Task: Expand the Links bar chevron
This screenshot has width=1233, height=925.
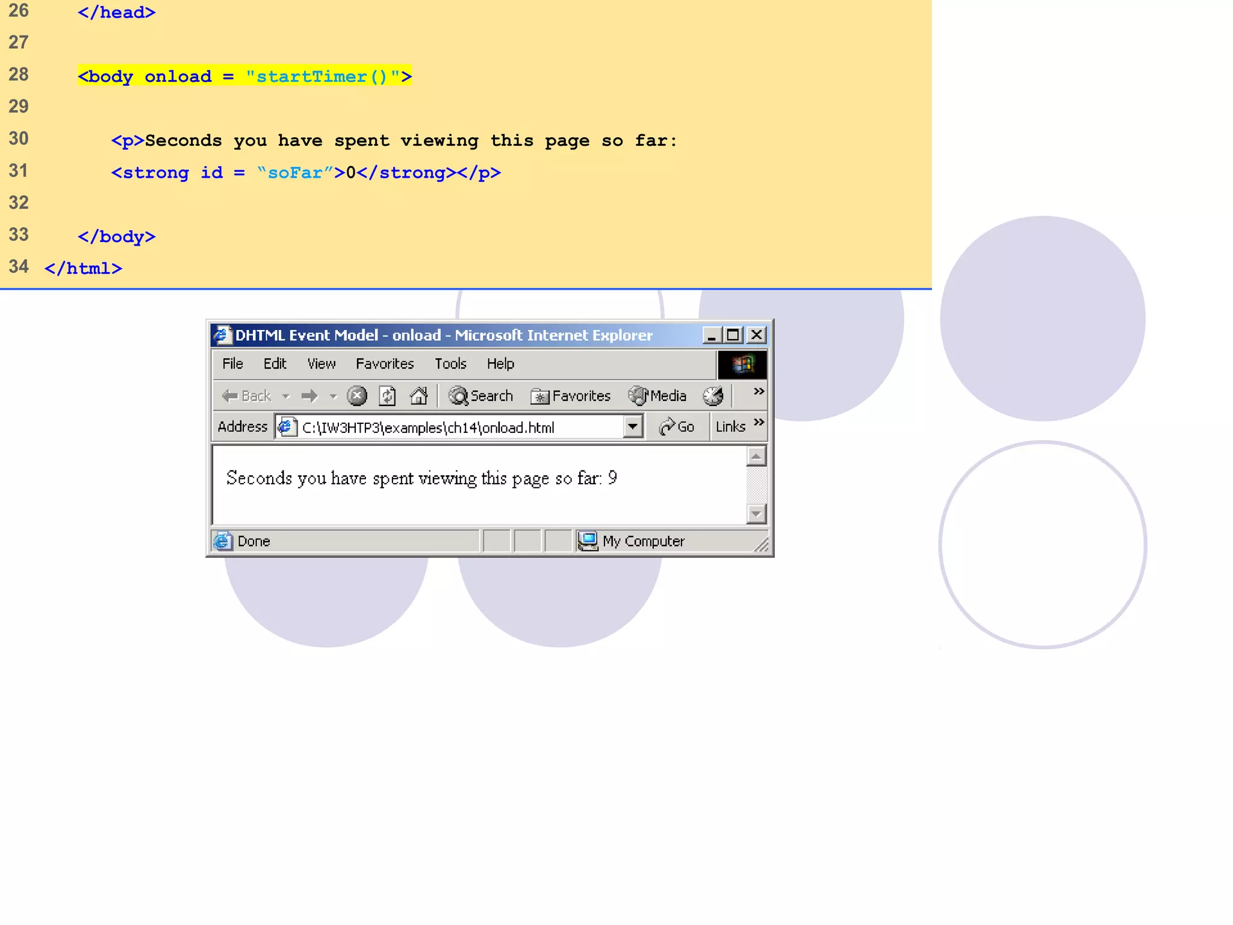Action: pyautogui.click(x=759, y=422)
